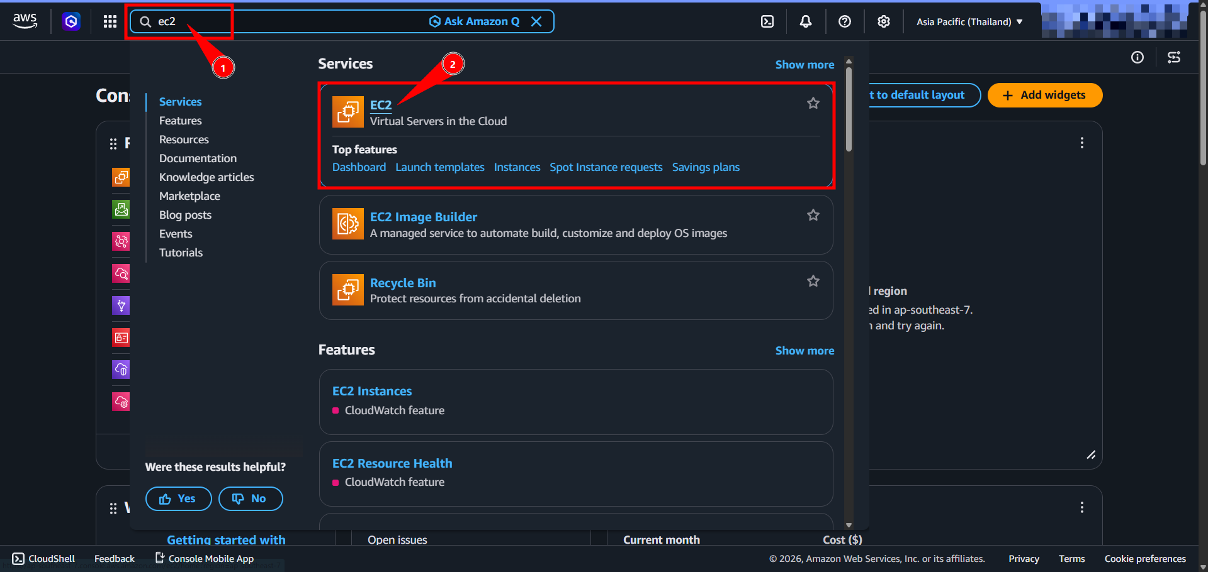
Task: Select the Blog posts category
Action: [185, 215]
